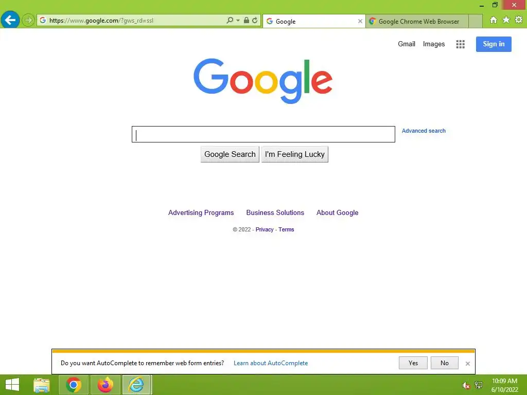Restore down the browser window
The height and width of the screenshot is (395, 527).
coord(495,5)
